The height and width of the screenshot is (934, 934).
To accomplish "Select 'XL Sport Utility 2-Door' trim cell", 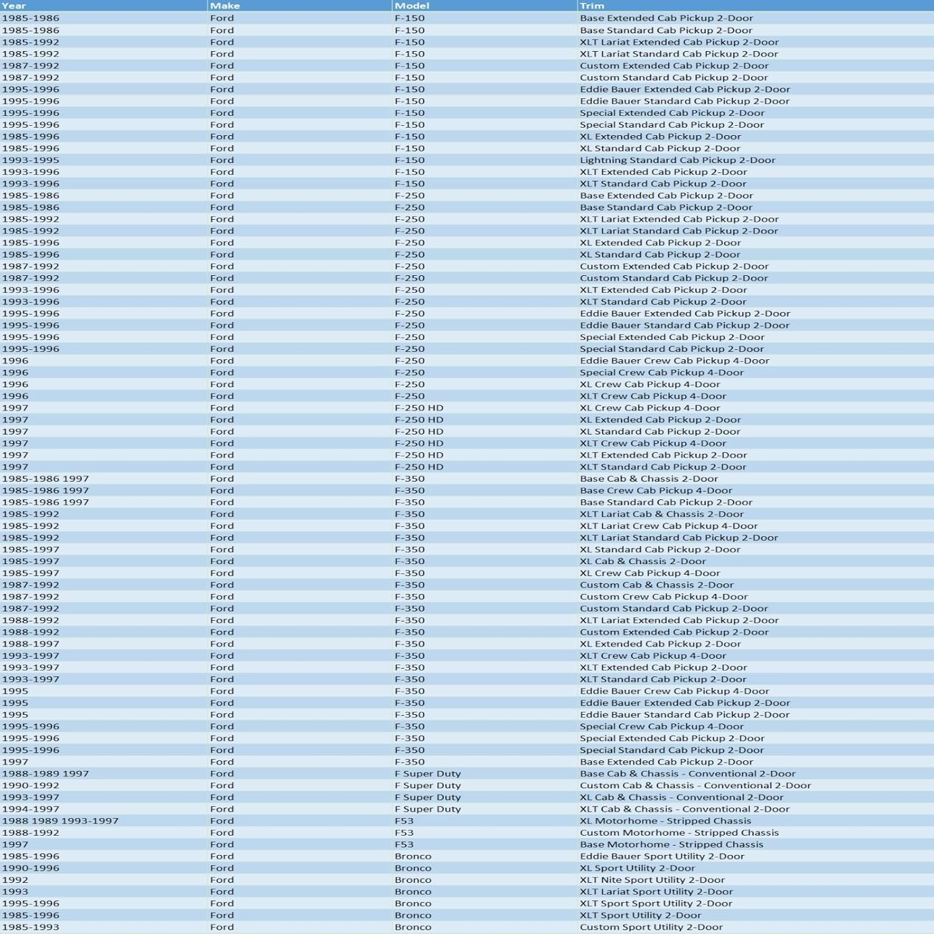I will [x=638, y=868].
